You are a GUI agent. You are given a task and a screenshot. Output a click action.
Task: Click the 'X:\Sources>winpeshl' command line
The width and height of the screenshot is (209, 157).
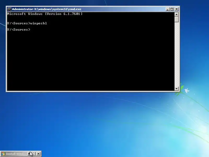tap(27, 23)
